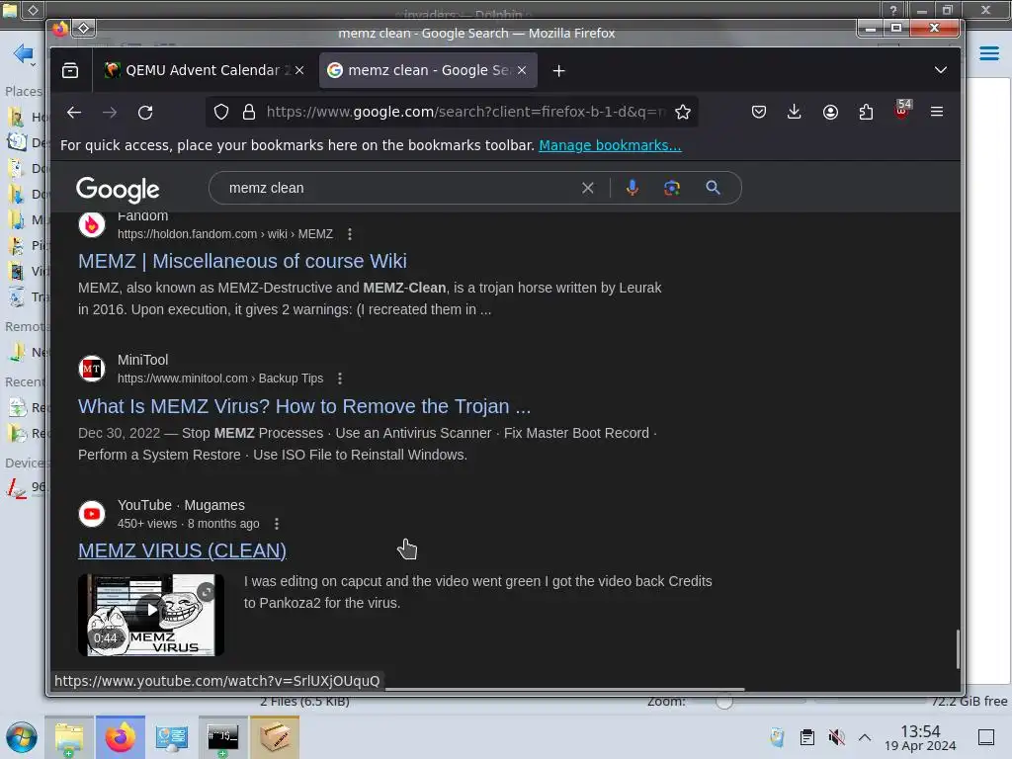Open terminal from taskbar
The height and width of the screenshot is (759, 1012).
click(x=222, y=737)
